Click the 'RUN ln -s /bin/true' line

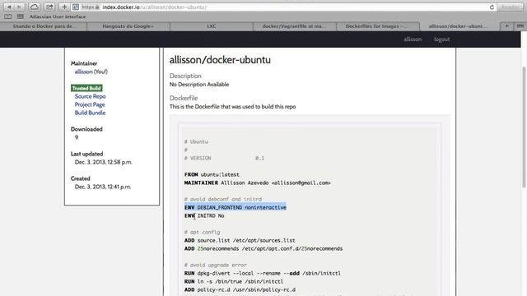[234, 281]
